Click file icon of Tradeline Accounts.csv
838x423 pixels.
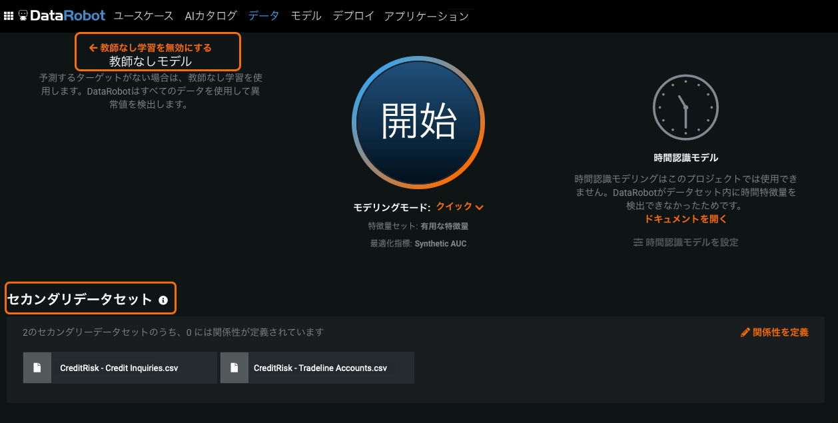(x=234, y=368)
